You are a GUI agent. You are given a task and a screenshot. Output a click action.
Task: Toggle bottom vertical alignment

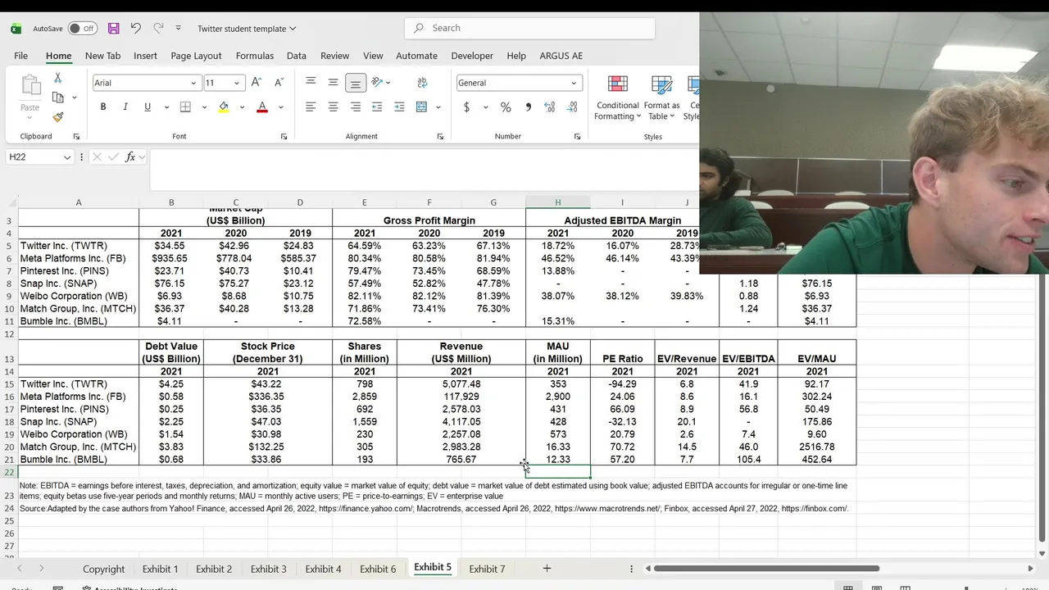[x=355, y=82]
